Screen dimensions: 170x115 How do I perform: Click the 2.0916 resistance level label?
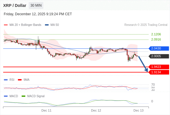pyautogui.click(x=156, y=39)
